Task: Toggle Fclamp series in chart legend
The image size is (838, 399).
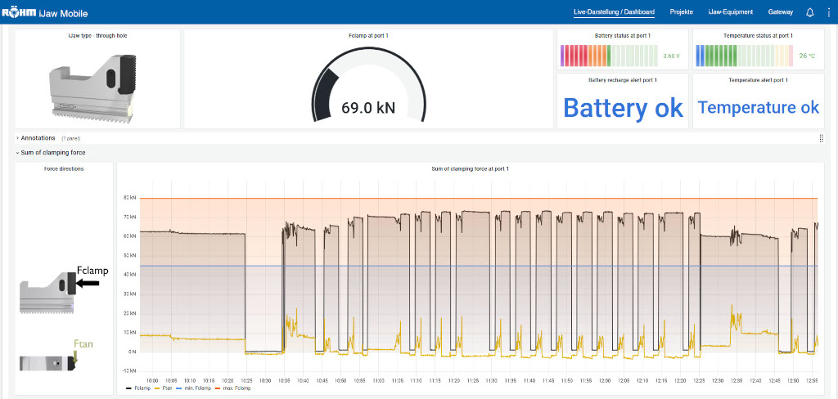Action: pos(137,388)
